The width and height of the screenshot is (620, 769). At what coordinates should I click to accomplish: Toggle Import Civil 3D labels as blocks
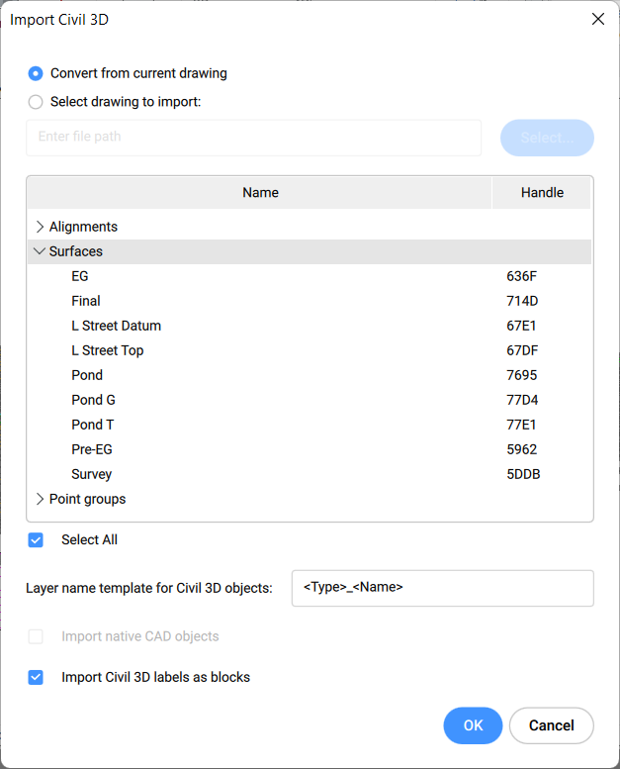coord(37,678)
